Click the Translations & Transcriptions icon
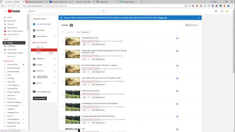235x132 pixels. 34,77
